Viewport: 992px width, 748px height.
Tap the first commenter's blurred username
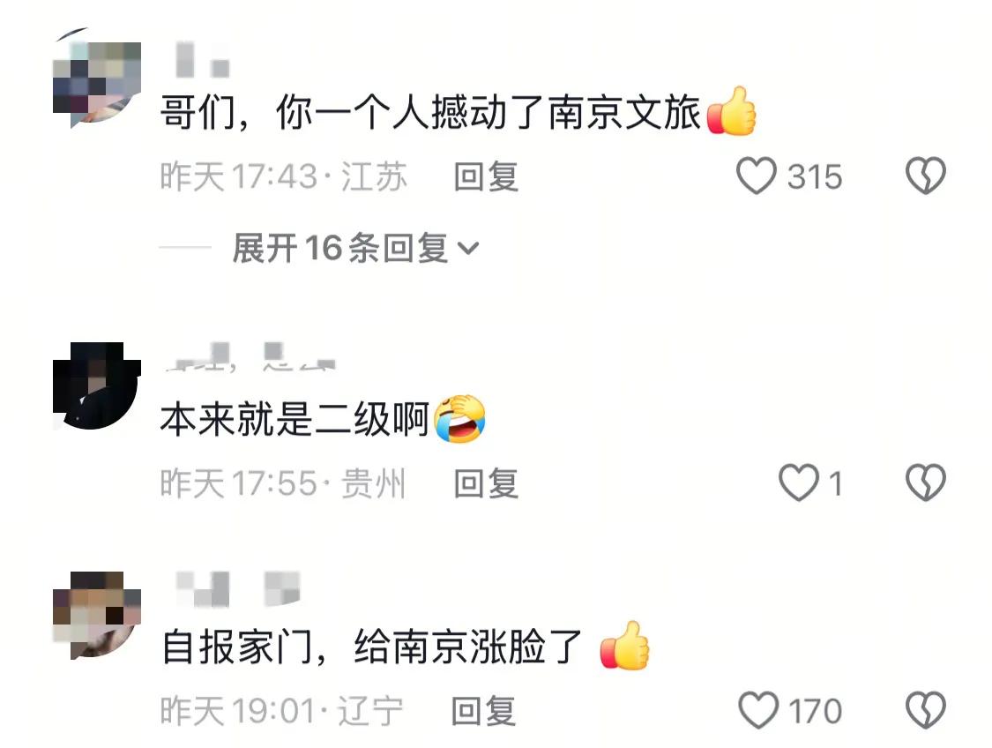click(203, 60)
